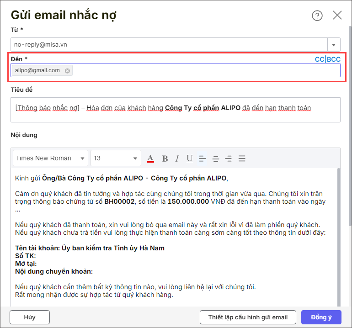Add BCC recipients
Screen dimensions: 352x328
click(334, 59)
